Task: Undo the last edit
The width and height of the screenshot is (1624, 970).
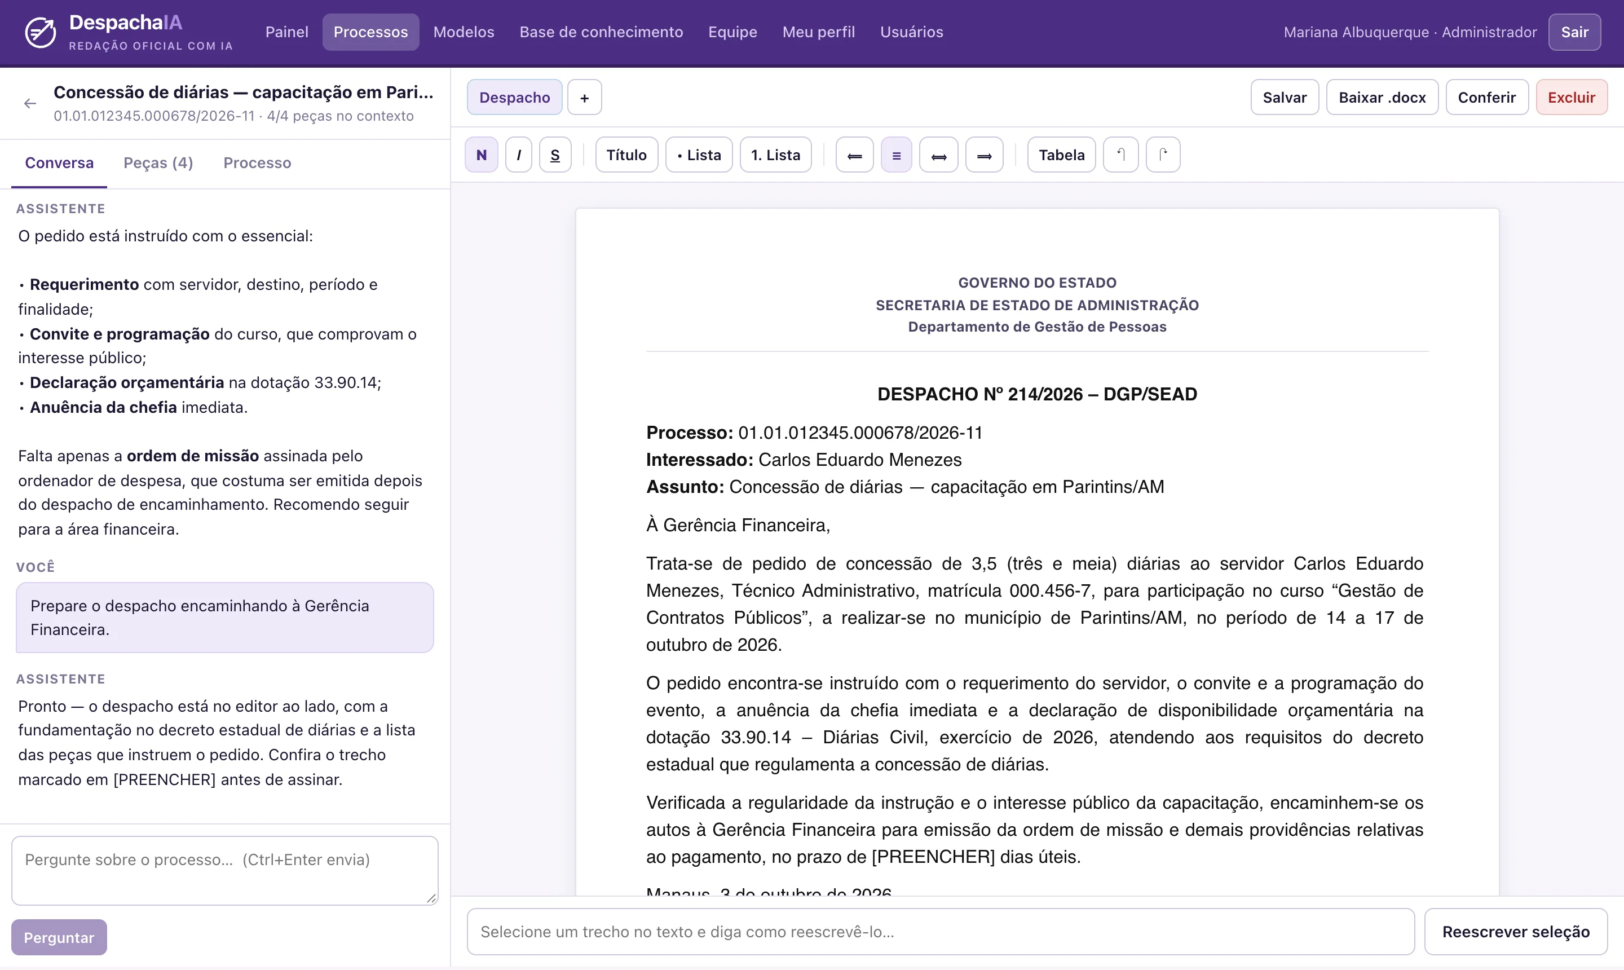Action: point(1120,155)
